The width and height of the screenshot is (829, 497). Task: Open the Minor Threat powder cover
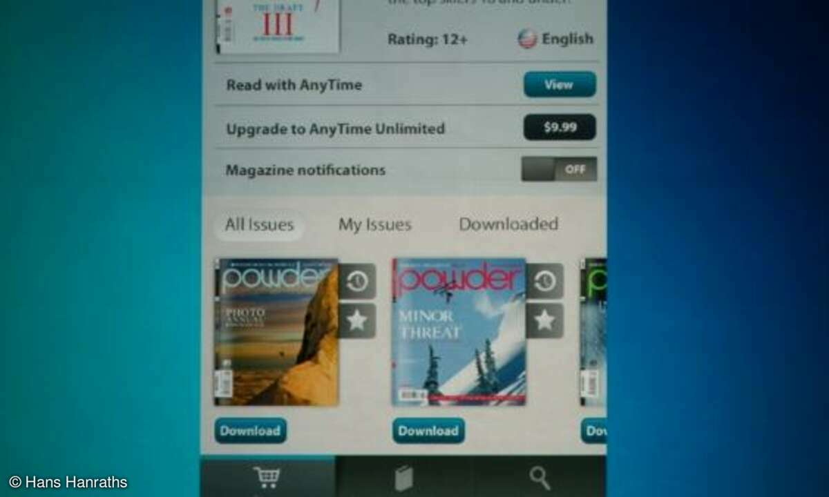(459, 332)
